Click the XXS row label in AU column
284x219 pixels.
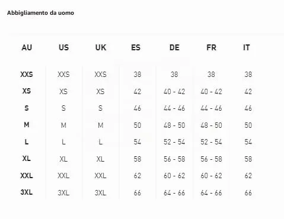coord(27,75)
